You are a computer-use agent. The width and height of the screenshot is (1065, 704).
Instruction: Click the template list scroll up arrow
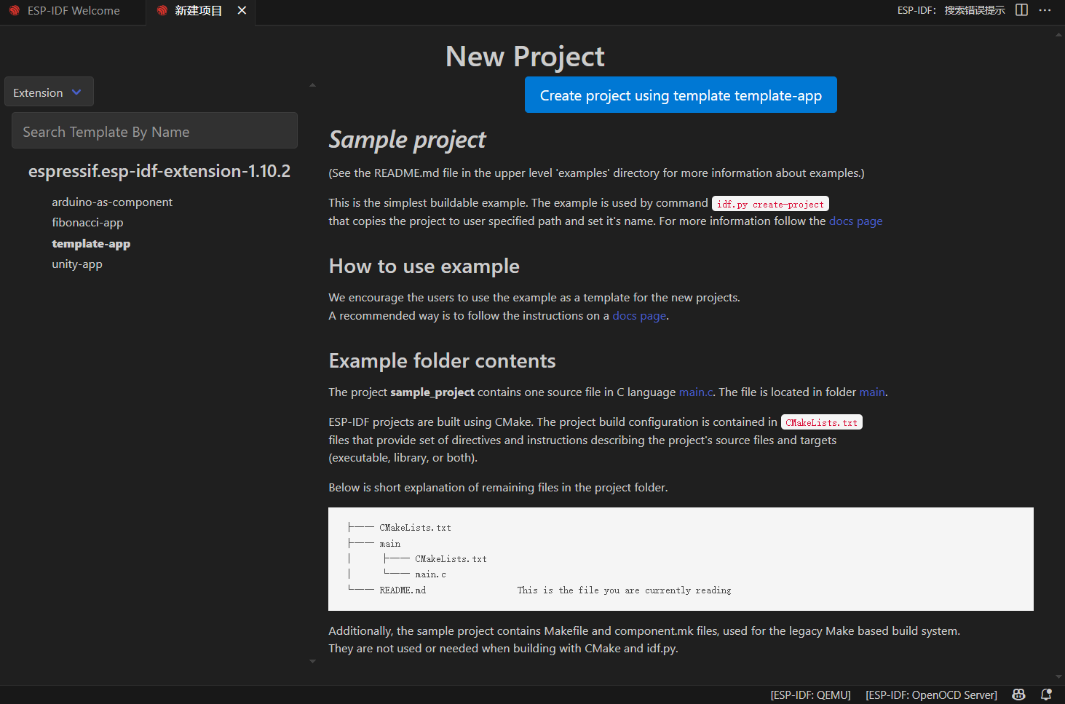pos(312,85)
